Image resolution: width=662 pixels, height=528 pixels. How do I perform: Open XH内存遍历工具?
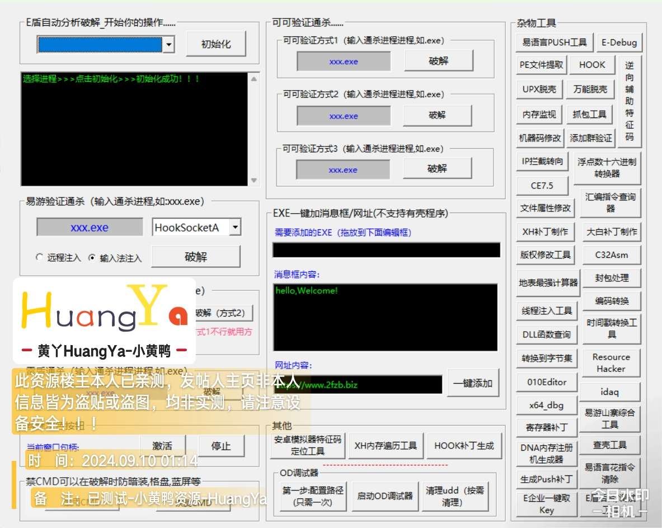tap(386, 446)
